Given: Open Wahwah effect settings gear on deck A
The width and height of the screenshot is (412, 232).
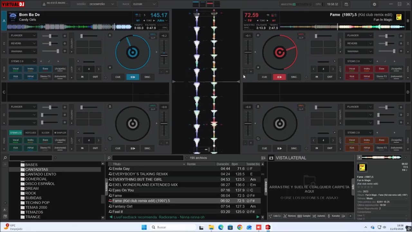Looking at the screenshot, I should pyautogui.click(x=64, y=51).
